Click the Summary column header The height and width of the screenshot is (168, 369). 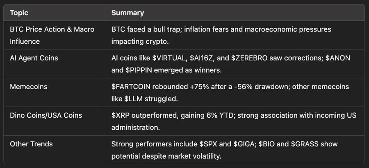[128, 13]
